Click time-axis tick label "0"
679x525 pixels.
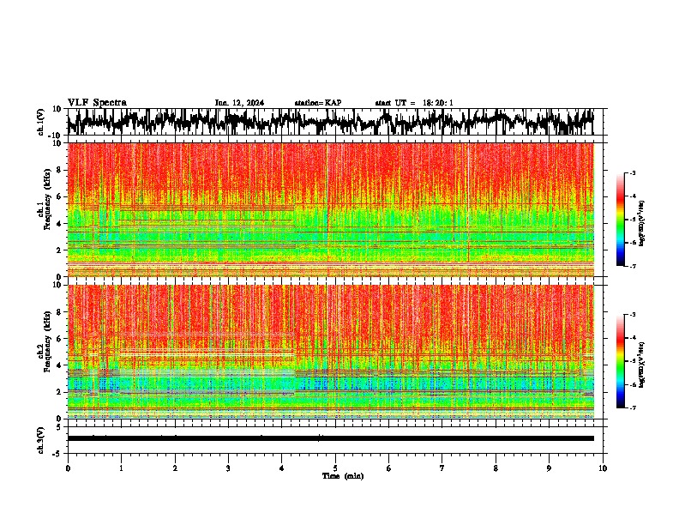click(x=68, y=468)
